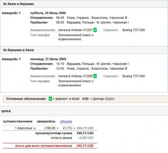This screenshot has width=168, height=153.
Task: Click the green e-ticket icon beside VV208
Action: [x=95, y=76]
